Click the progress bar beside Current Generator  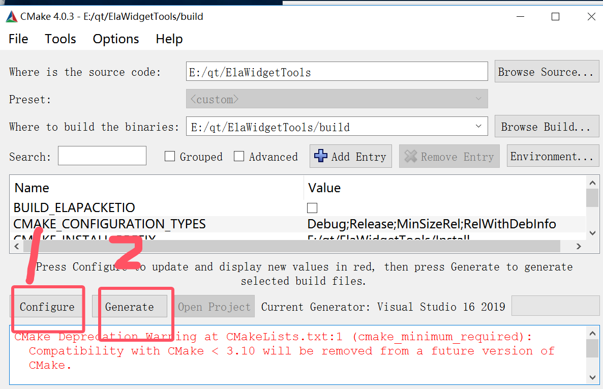555,306
